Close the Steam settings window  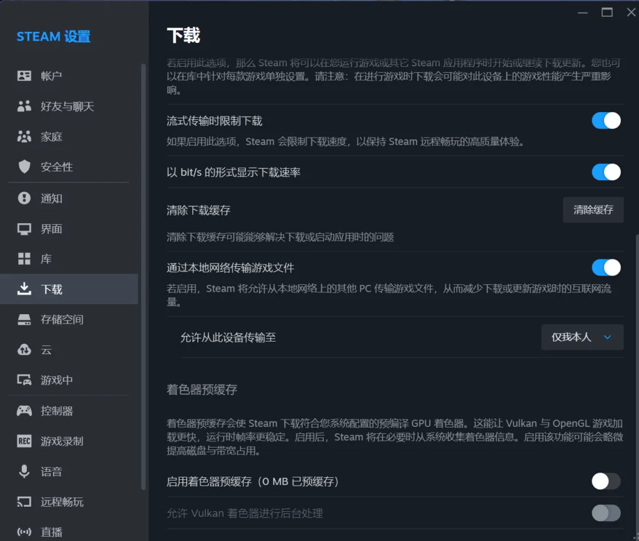click(x=631, y=12)
